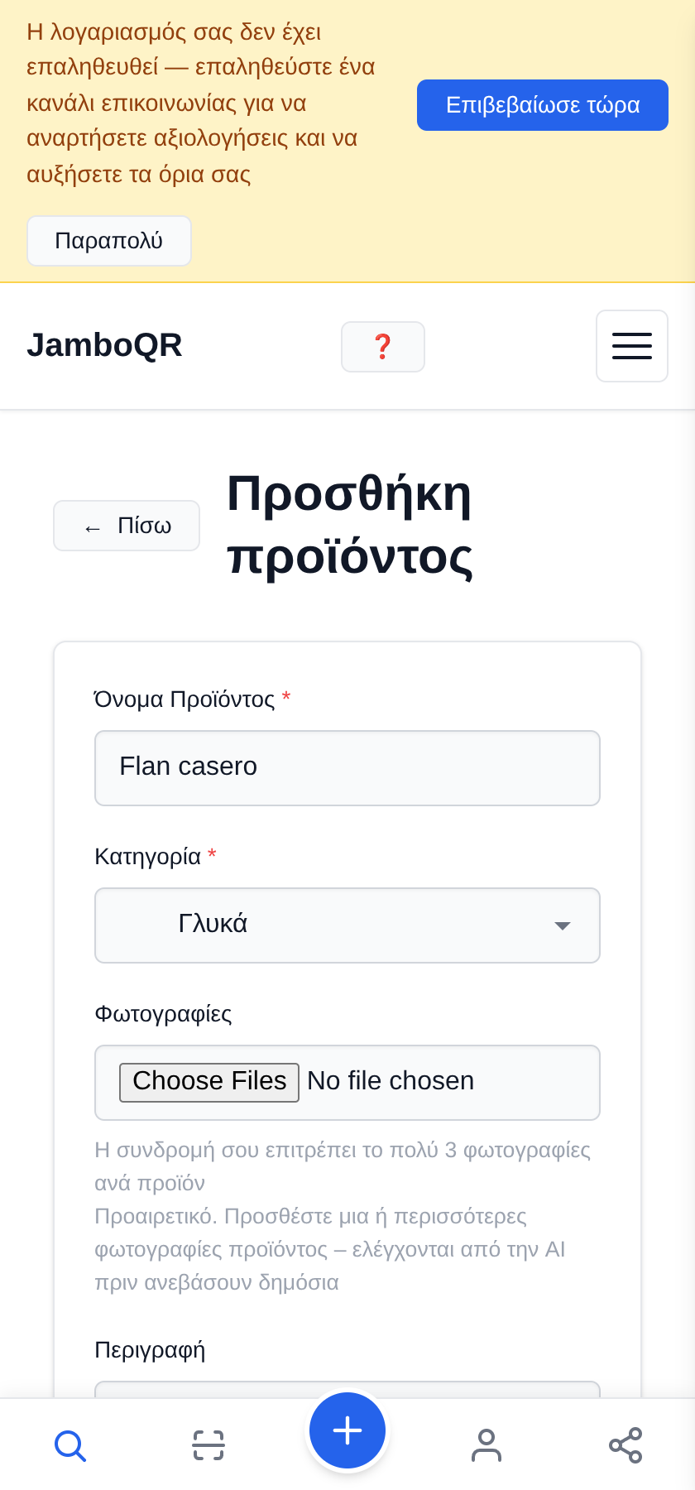695x1490 pixels.
Task: Click Επιβεβαίωσε τώρα verify button
Action: [x=543, y=105]
